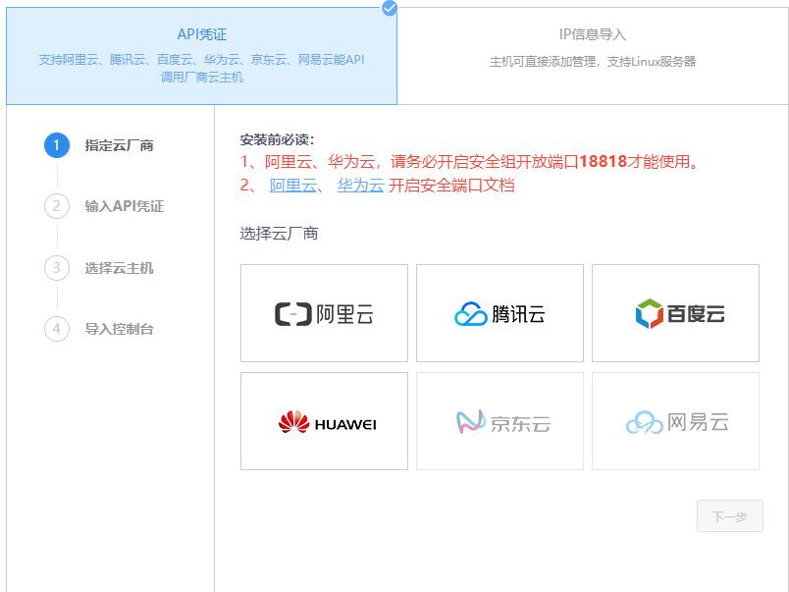The height and width of the screenshot is (592, 789).
Task: Click the 导入控制台 step label
Action: click(x=120, y=329)
